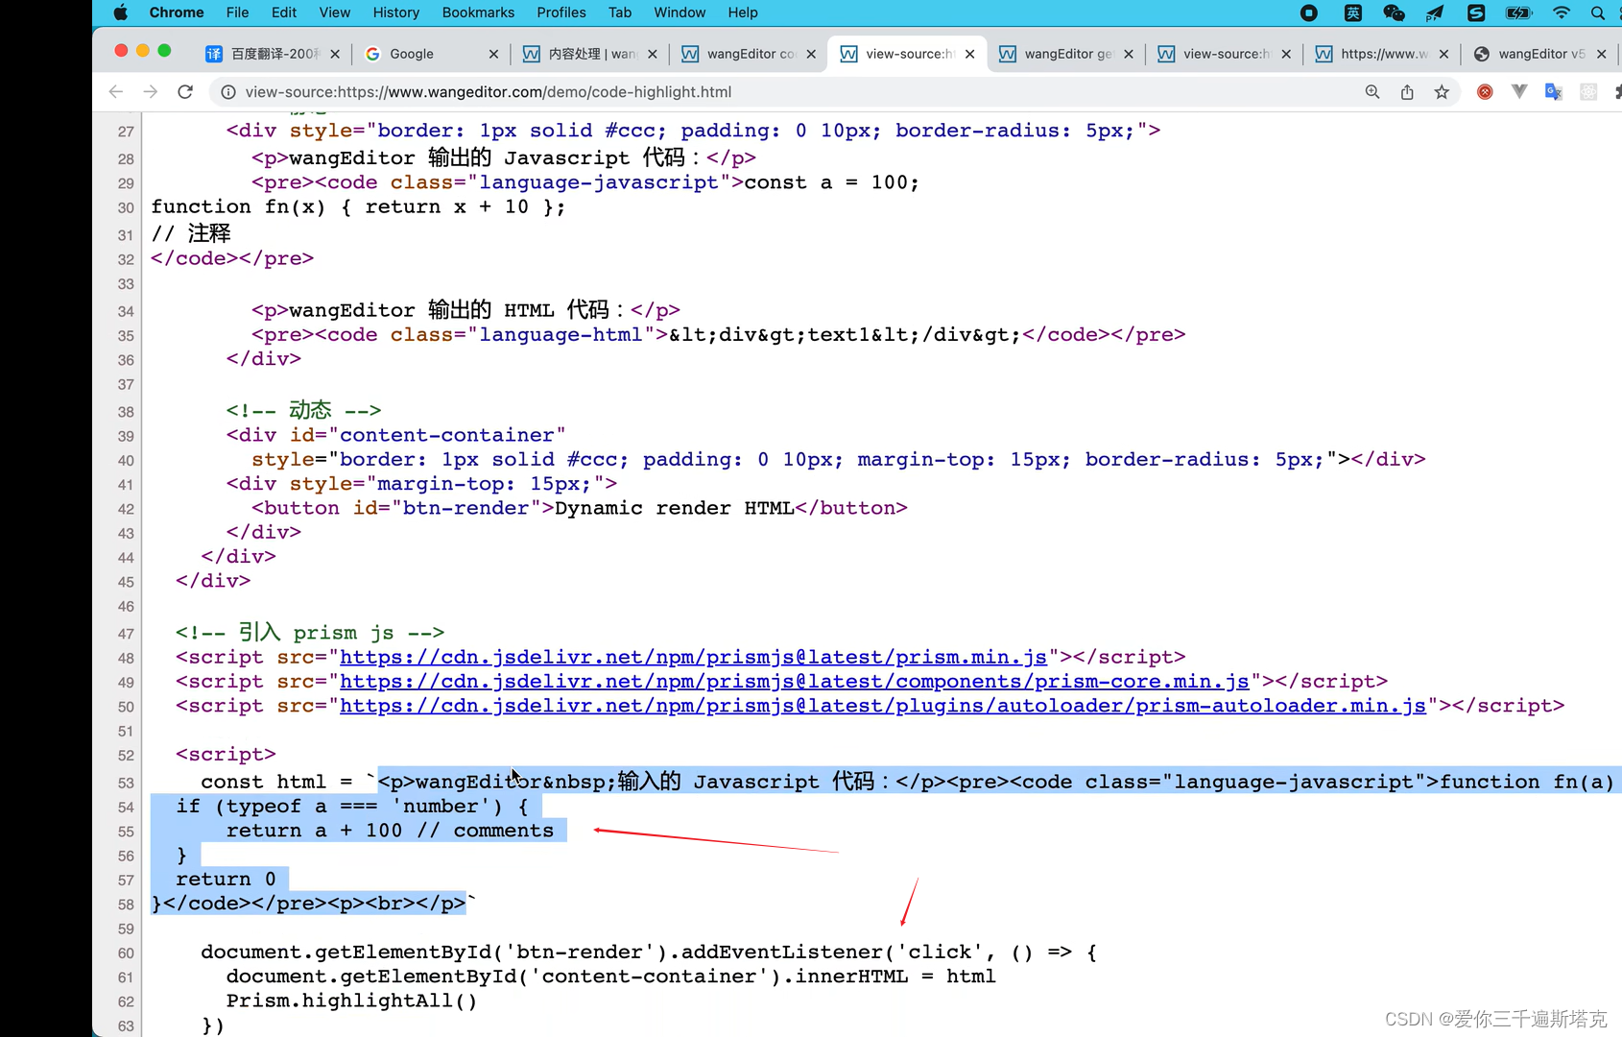This screenshot has width=1622, height=1037.
Task: Click 'function fn(x) { return x + 10 };' line
Action: click(358, 207)
